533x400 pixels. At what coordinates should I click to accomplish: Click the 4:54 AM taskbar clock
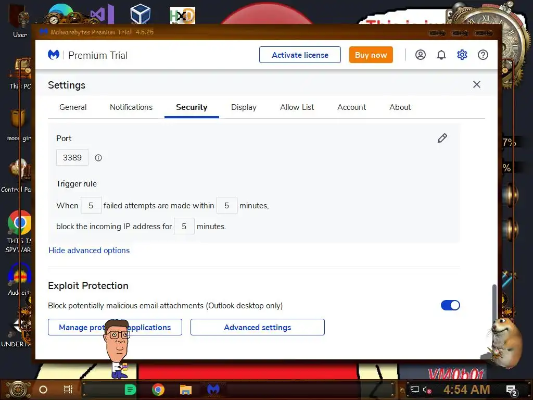(466, 390)
